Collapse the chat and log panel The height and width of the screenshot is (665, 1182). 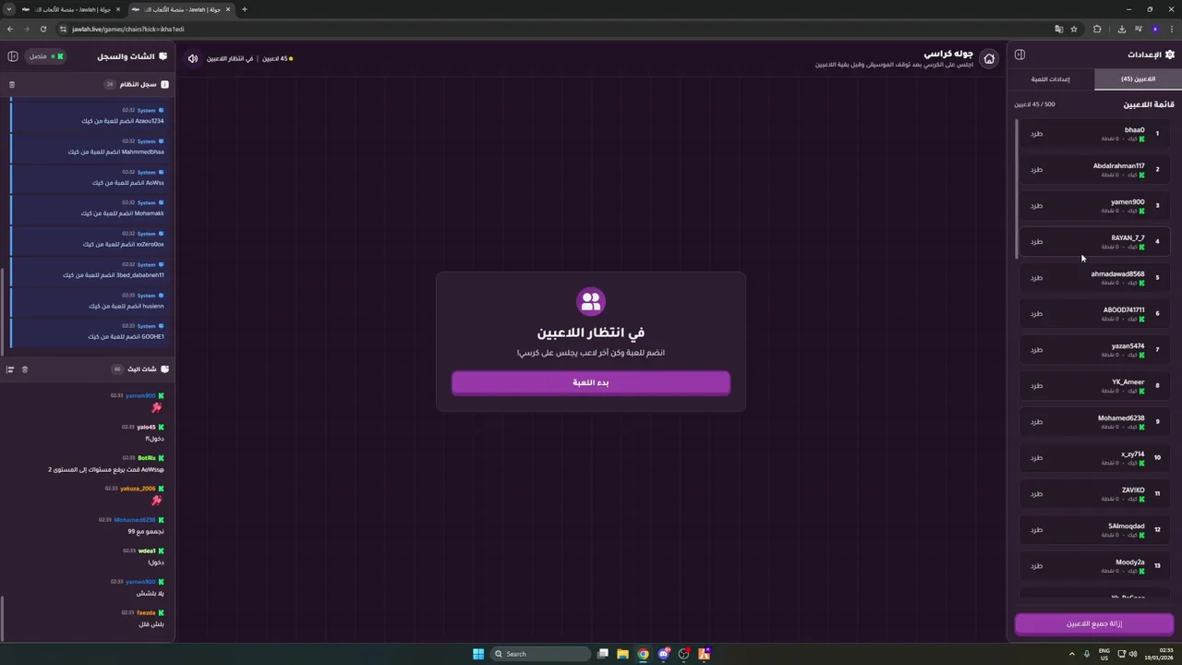[13, 56]
